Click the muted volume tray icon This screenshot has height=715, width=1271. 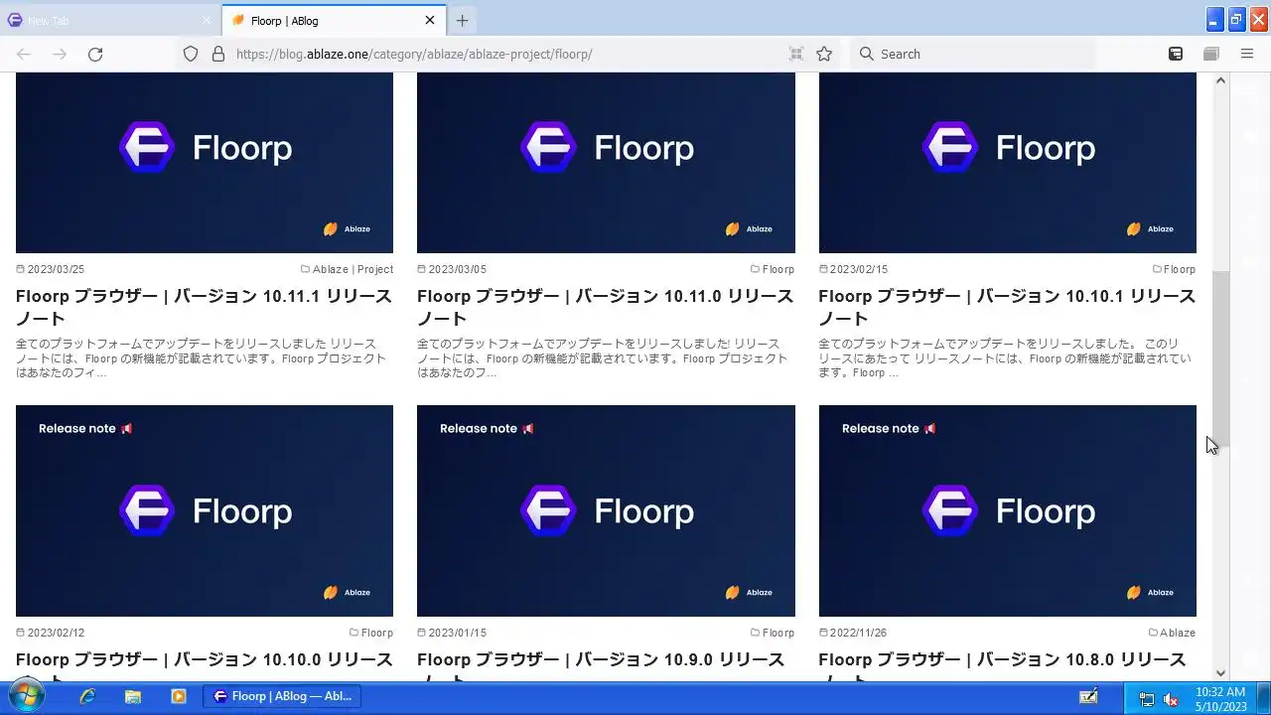(1171, 699)
